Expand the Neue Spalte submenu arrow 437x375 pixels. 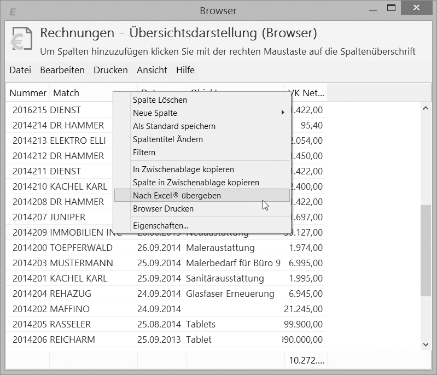(x=283, y=113)
